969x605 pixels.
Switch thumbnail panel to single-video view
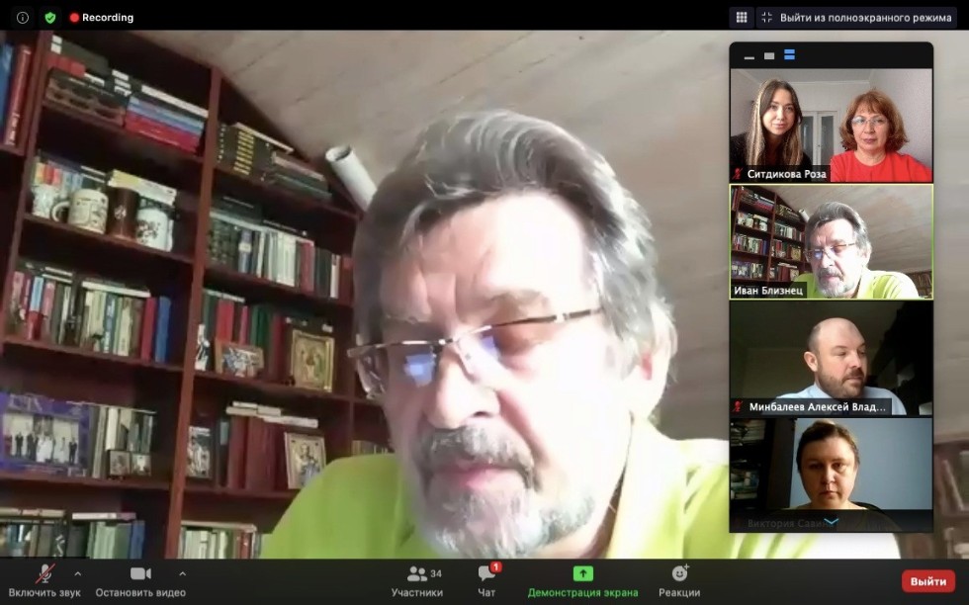(x=769, y=56)
